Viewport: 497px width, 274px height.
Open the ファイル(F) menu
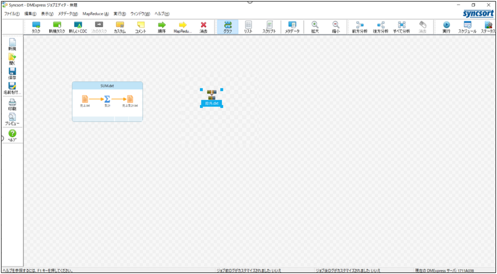[12, 14]
